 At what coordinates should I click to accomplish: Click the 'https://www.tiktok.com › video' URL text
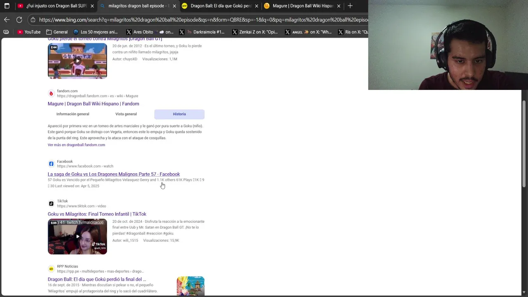(81, 206)
